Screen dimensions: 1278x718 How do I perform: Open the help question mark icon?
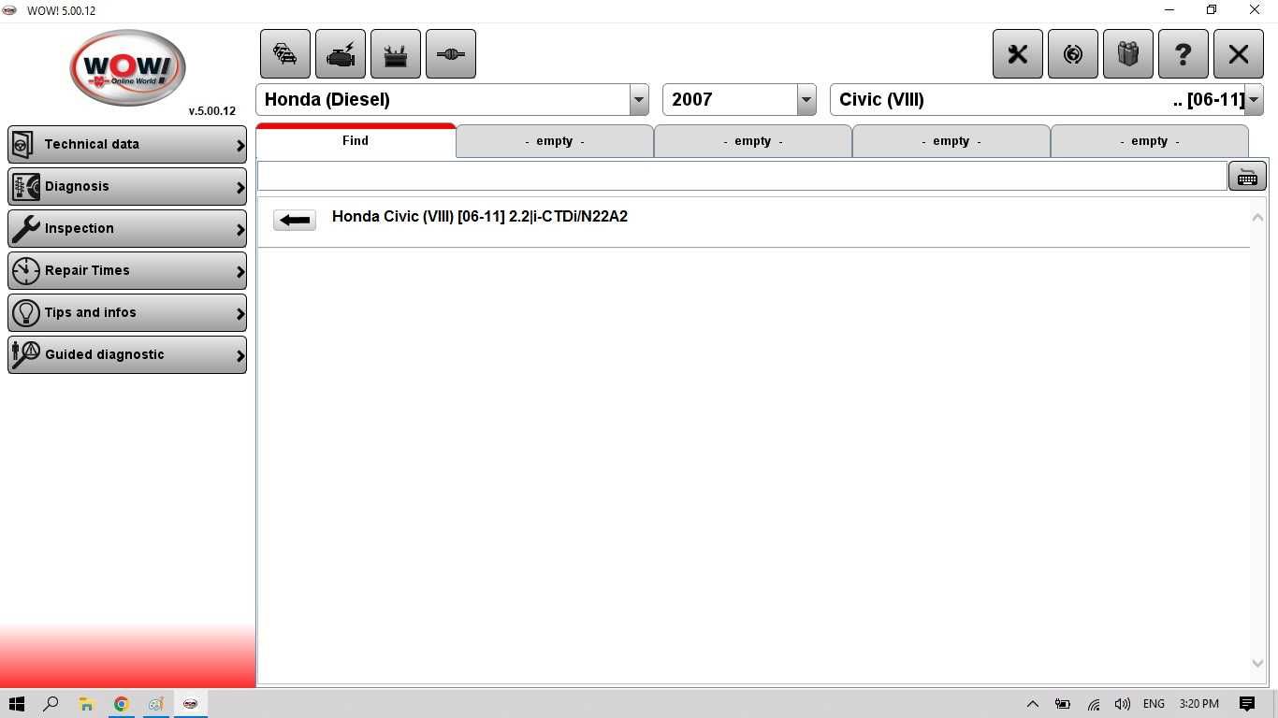click(x=1184, y=54)
